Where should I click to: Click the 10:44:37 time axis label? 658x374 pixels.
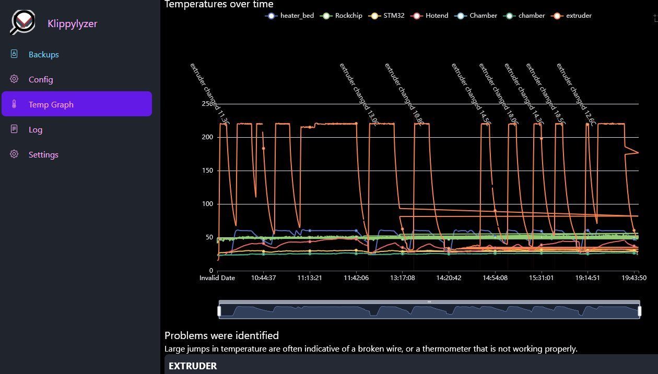[263, 278]
